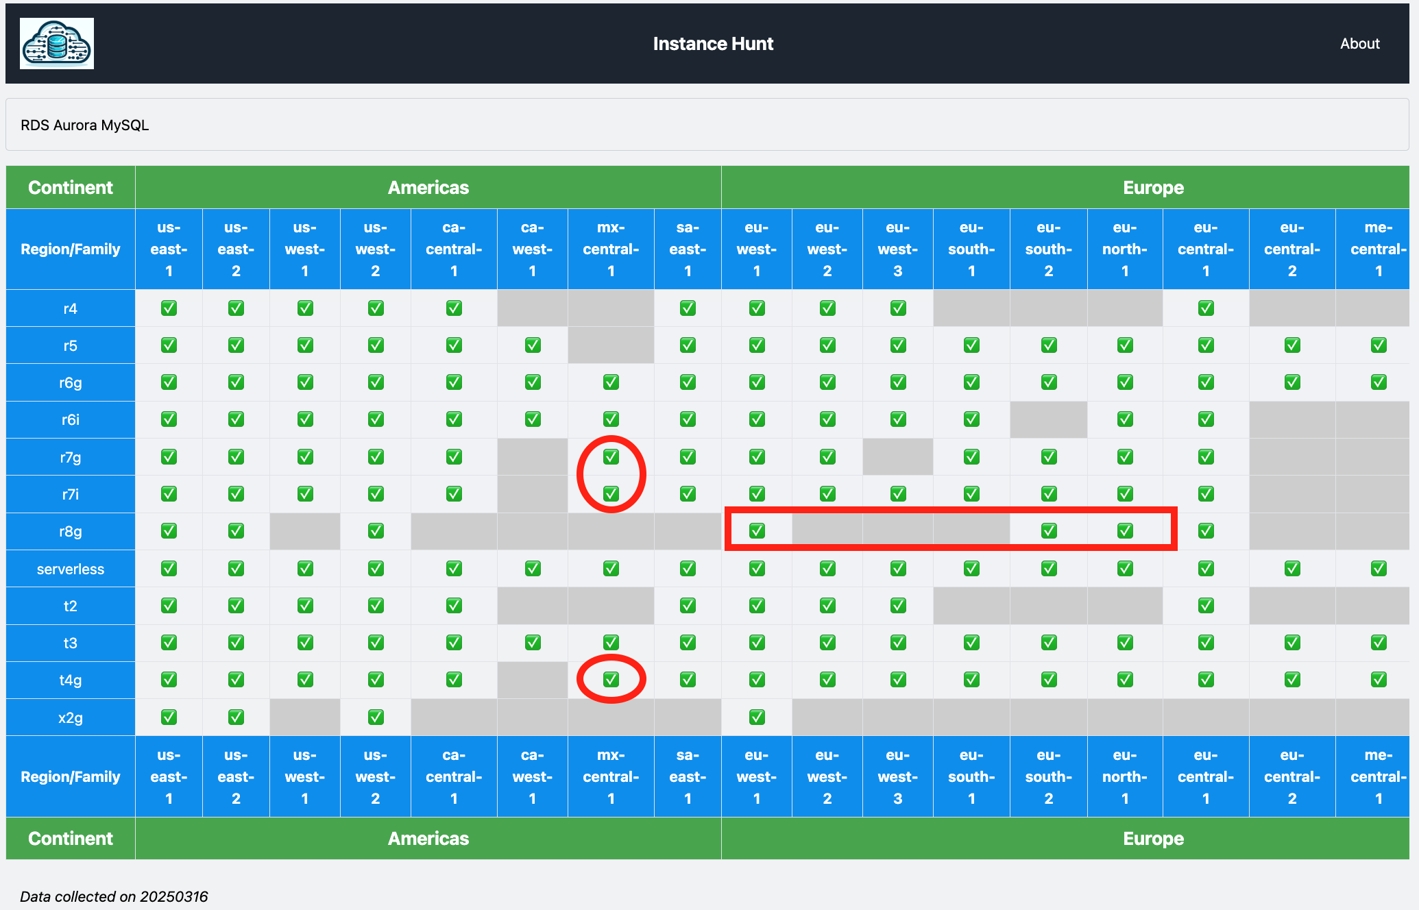The height and width of the screenshot is (910, 1419).
Task: Click the r7i family row header
Action: click(71, 493)
